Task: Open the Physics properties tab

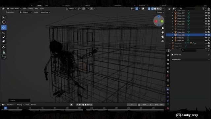Action: tap(168, 97)
